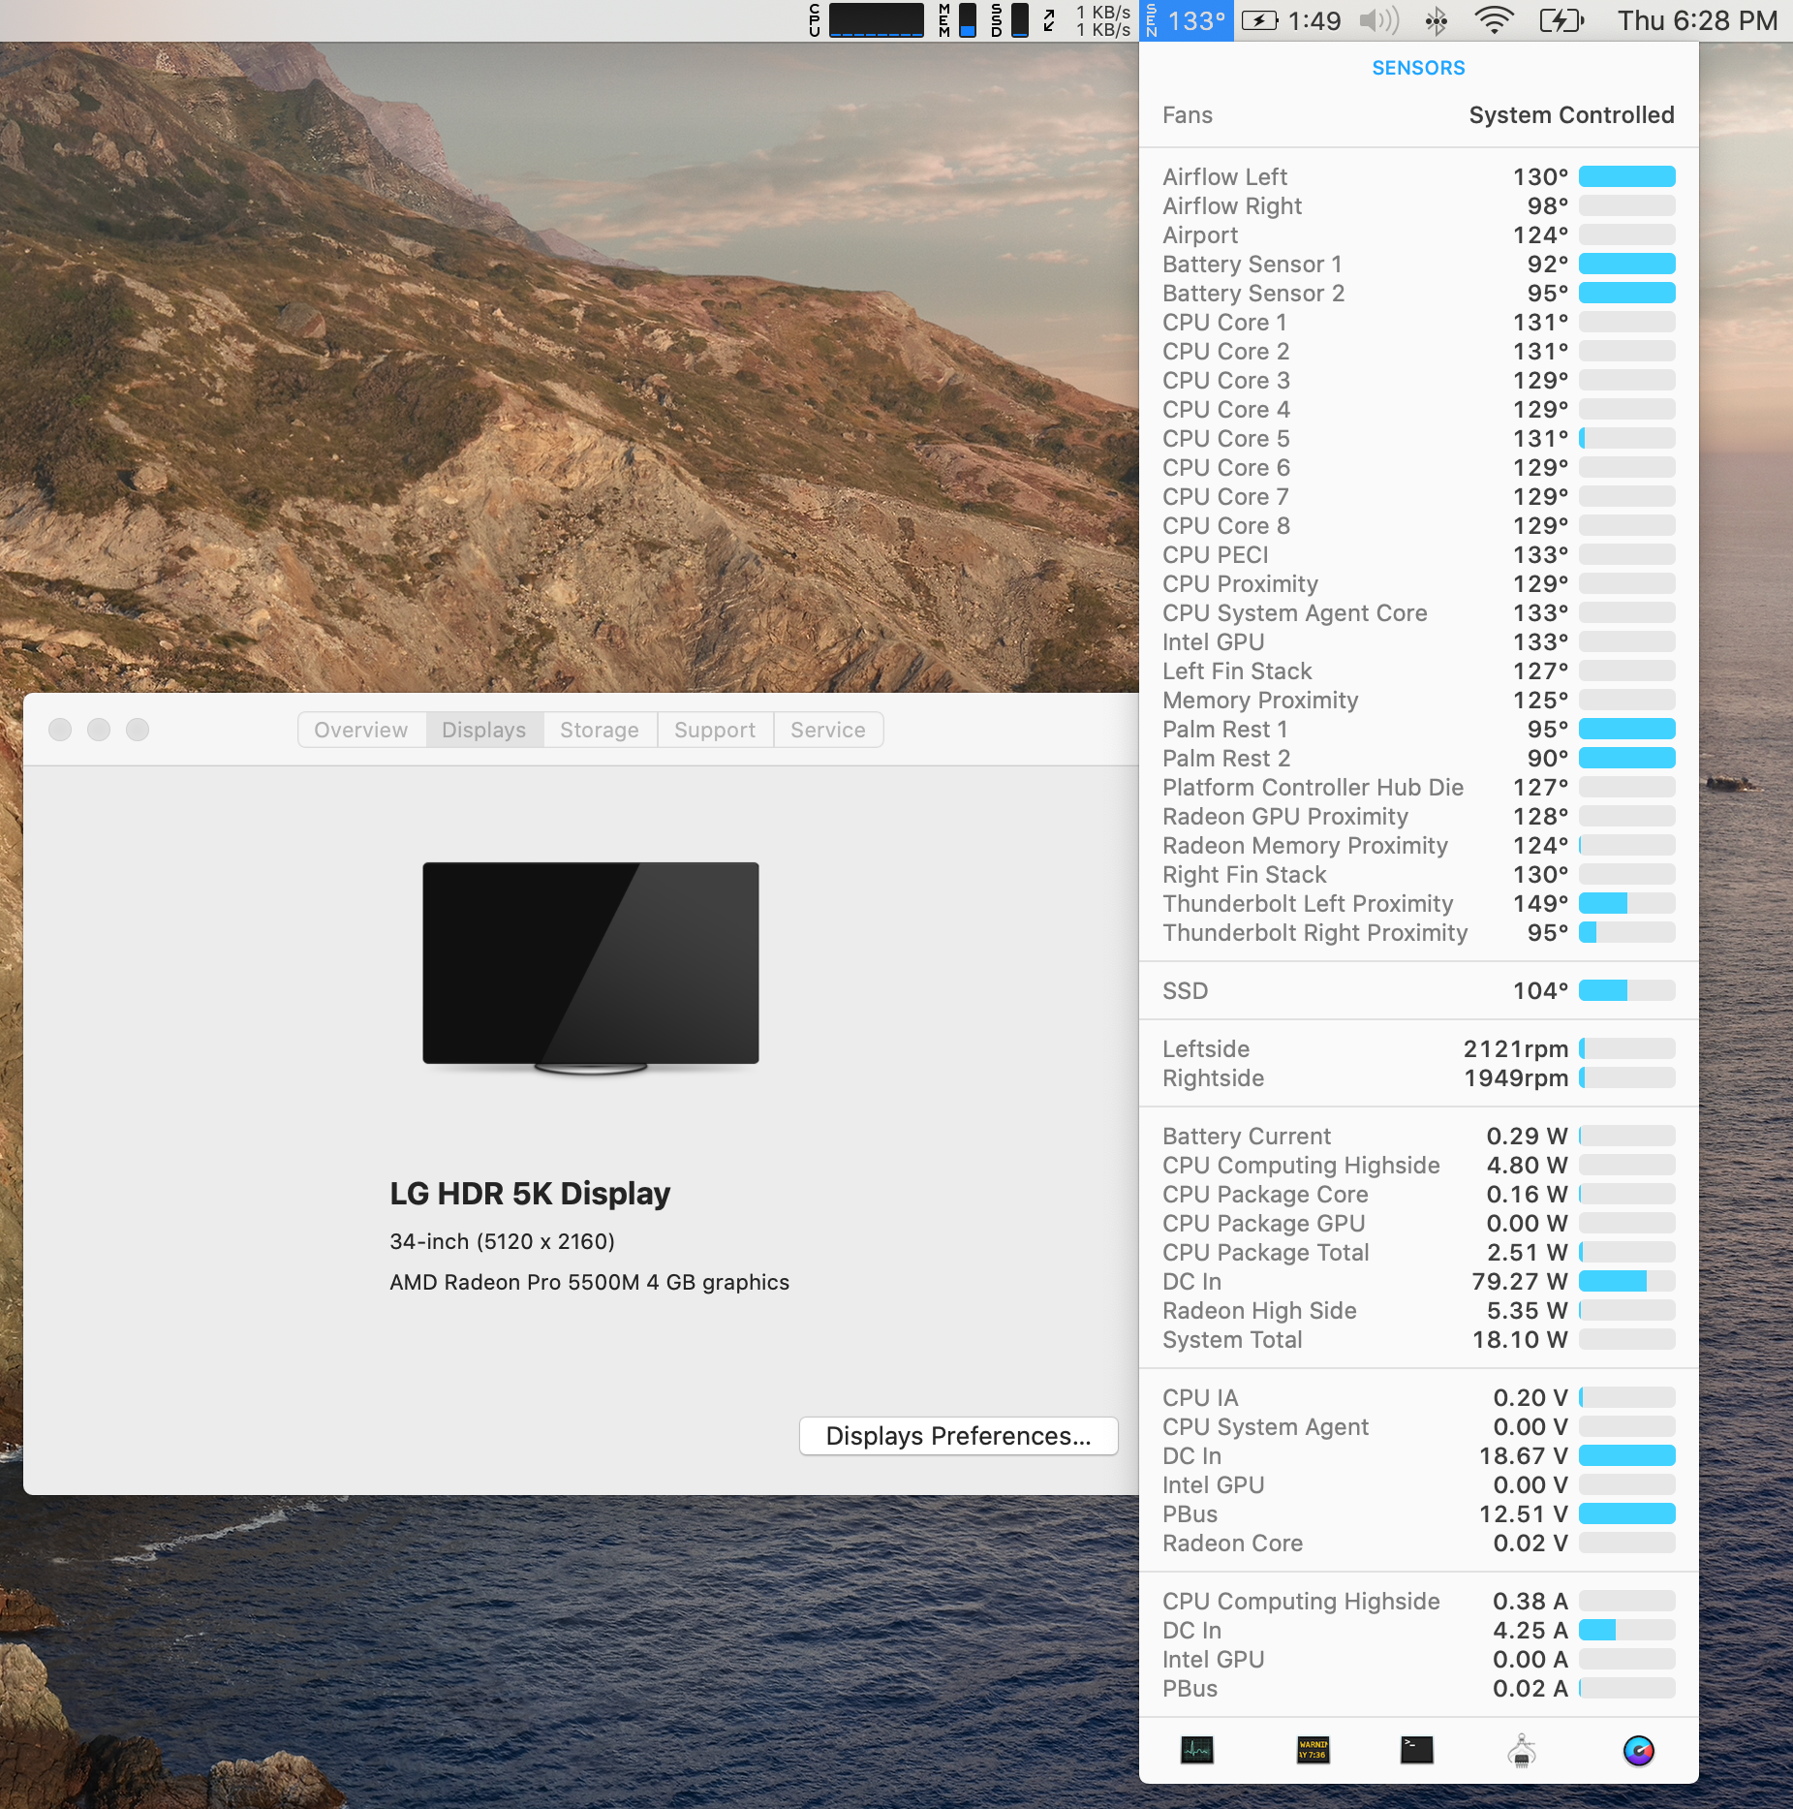Screen dimensions: 1793x1809
Task: Click the DC In 79.27 W power bar
Action: (1627, 1281)
